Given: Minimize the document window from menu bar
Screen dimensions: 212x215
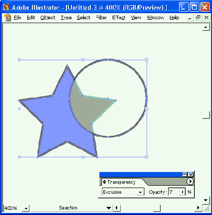Looking at the screenshot, I should pos(190,18).
